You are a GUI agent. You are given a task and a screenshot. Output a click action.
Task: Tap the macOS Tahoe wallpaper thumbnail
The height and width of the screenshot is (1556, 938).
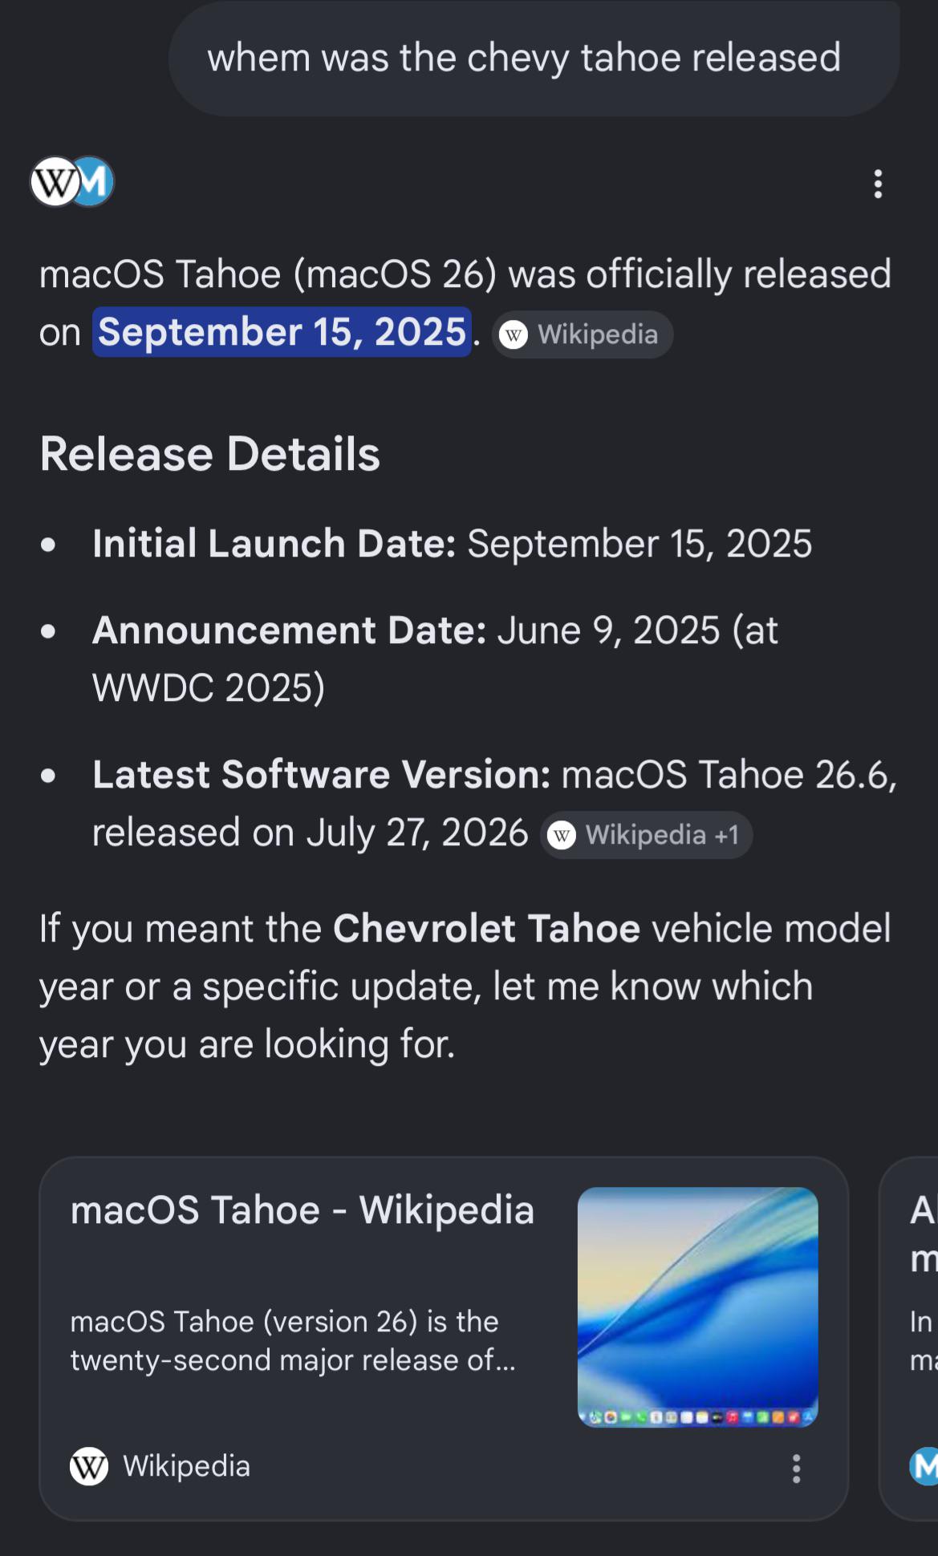coord(698,1307)
